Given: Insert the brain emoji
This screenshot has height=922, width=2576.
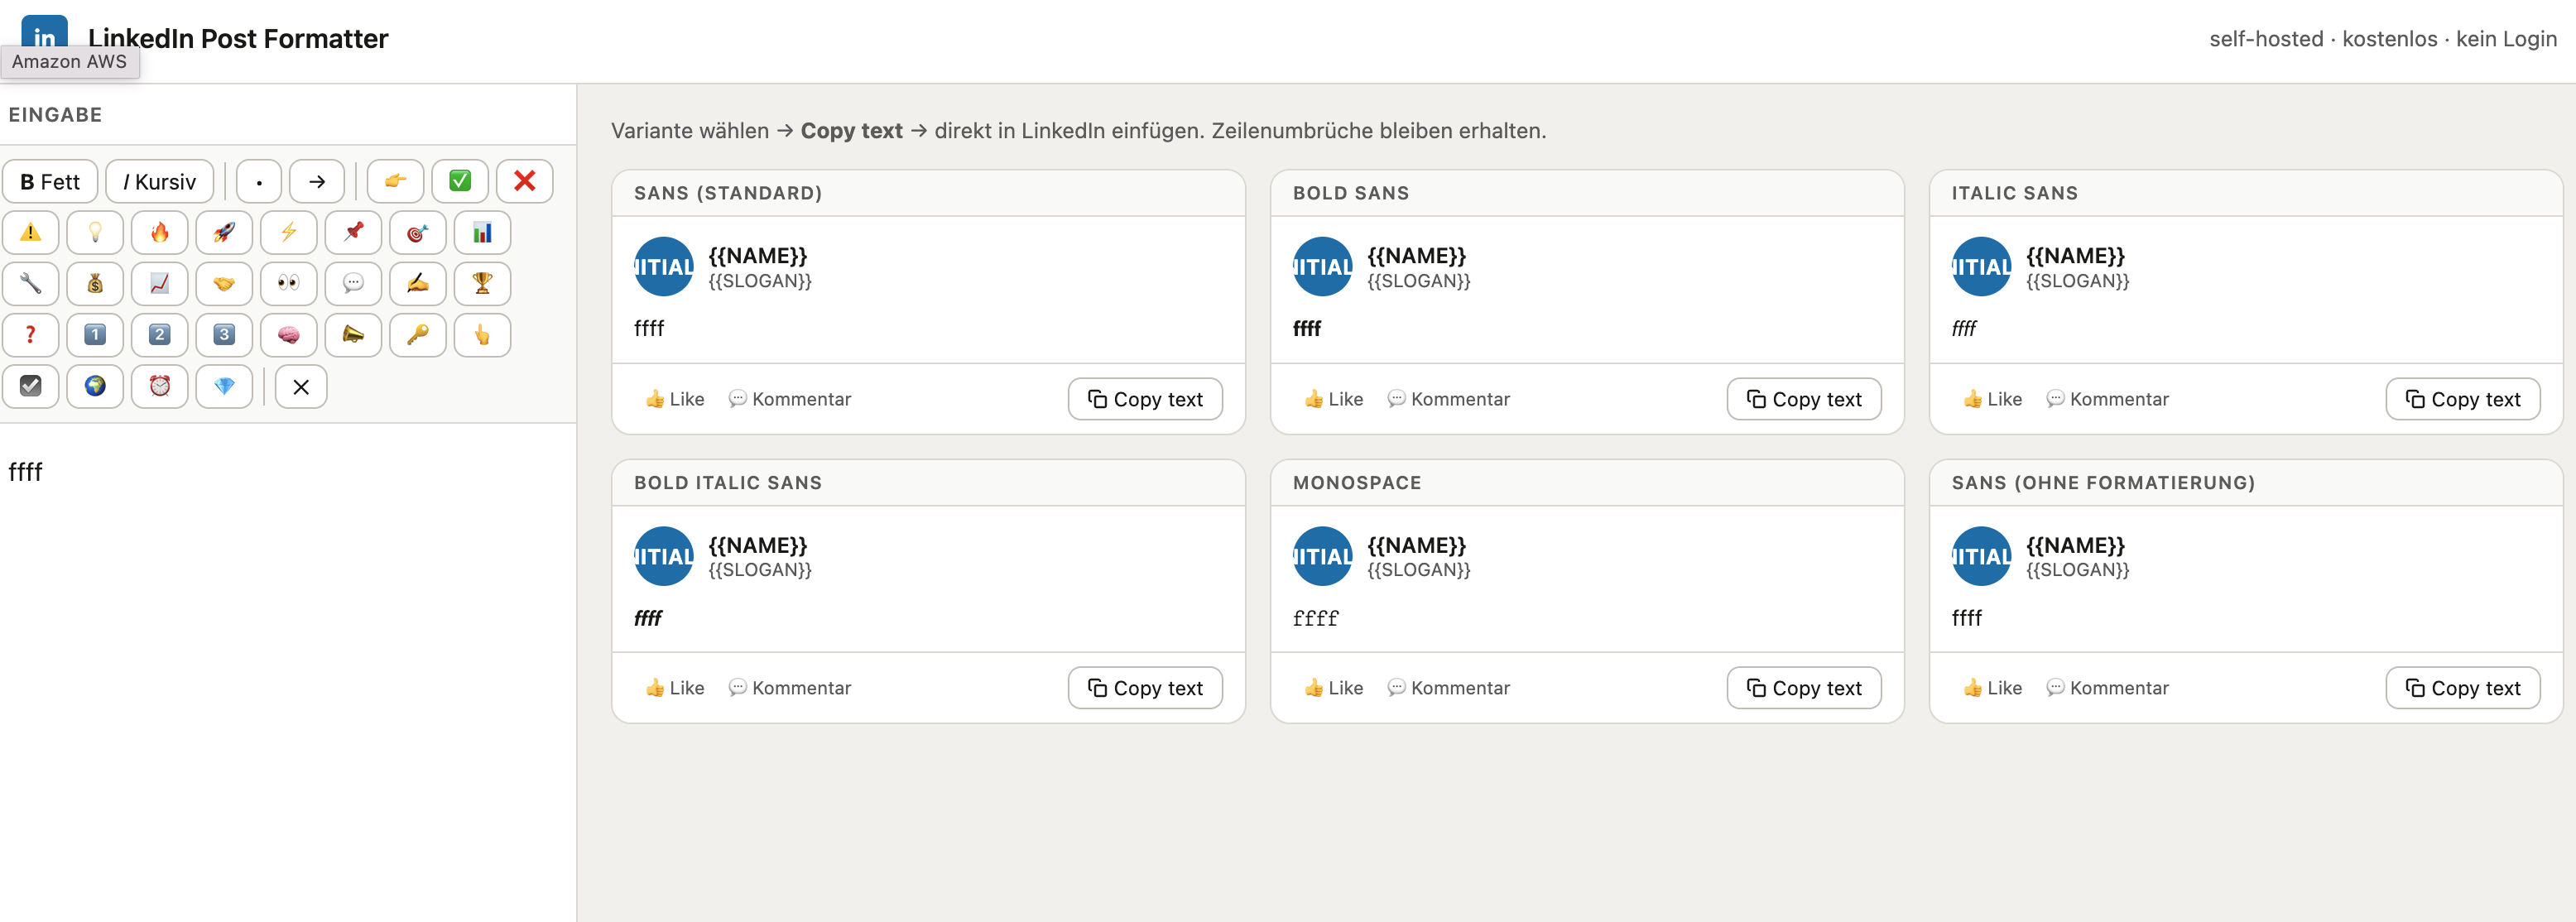Looking at the screenshot, I should (288, 335).
